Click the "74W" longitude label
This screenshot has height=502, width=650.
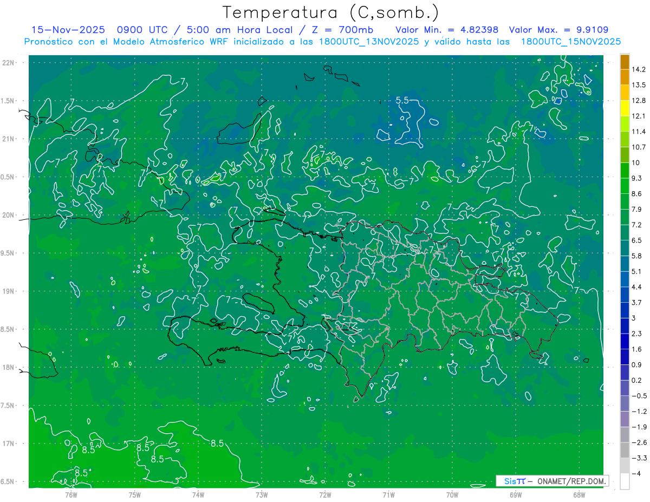click(x=198, y=494)
